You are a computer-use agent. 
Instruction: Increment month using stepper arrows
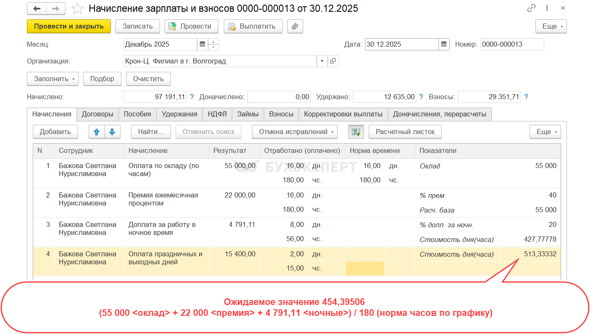click(x=214, y=42)
